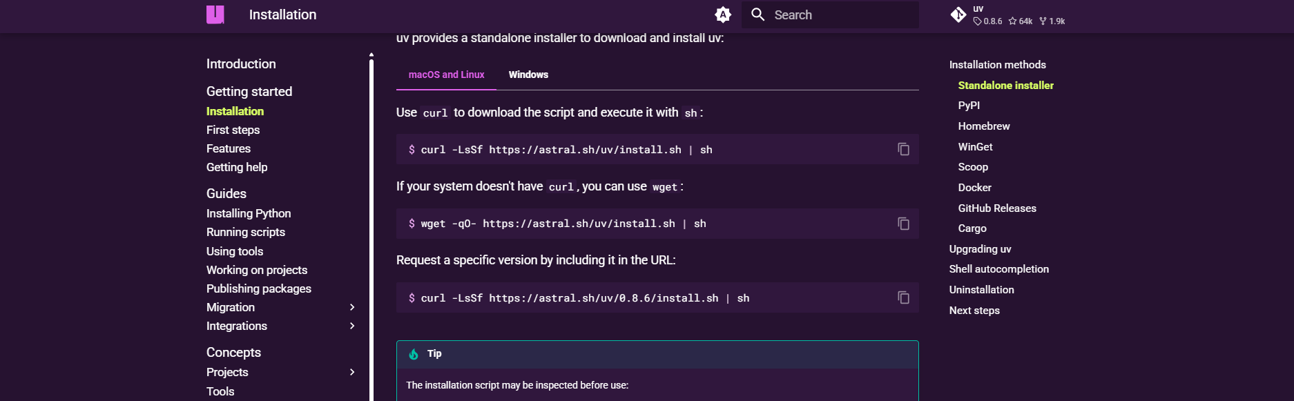This screenshot has width=1294, height=401.
Task: Open Publishing packages guide
Action: 259,288
